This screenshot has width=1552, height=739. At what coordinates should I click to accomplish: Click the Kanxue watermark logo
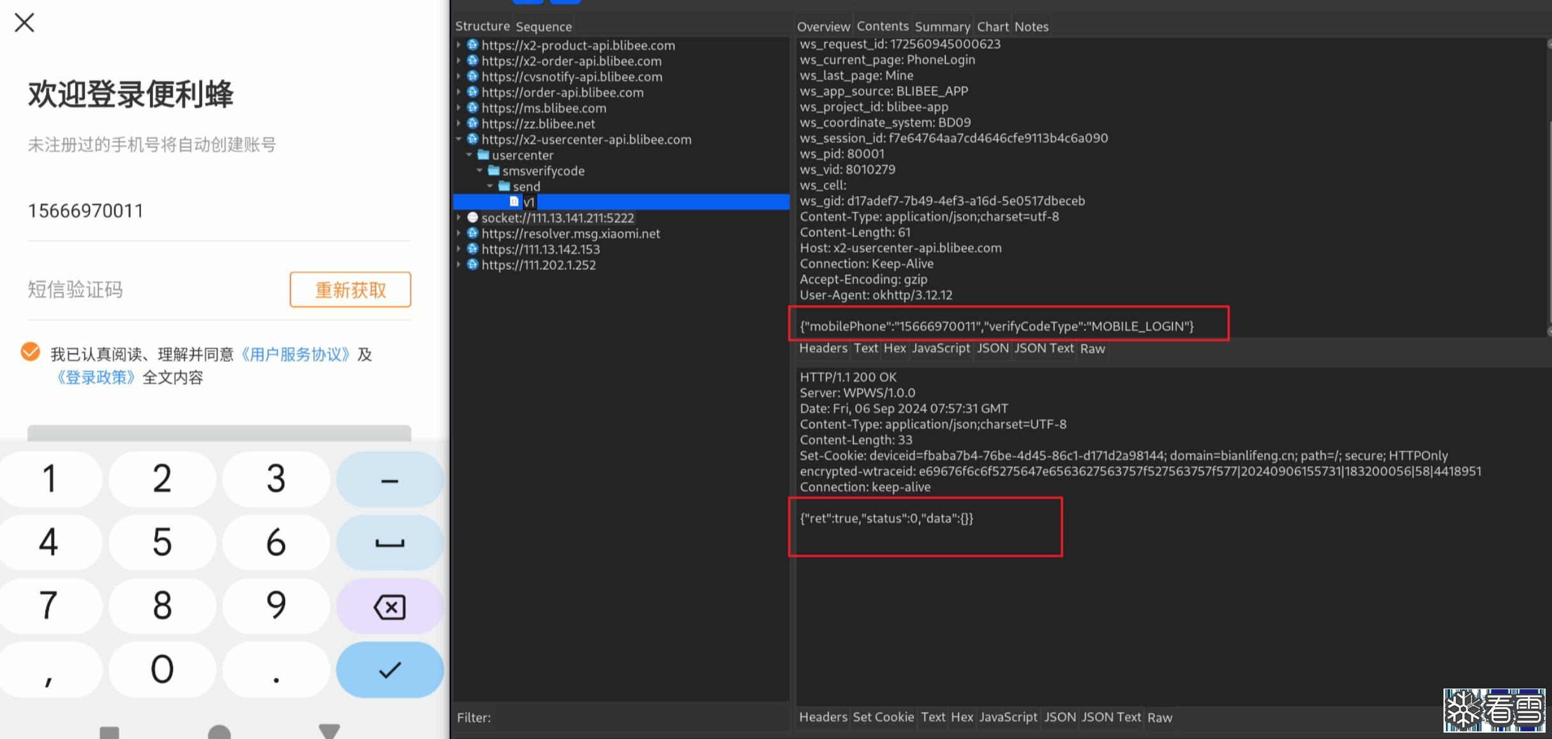click(x=1494, y=710)
